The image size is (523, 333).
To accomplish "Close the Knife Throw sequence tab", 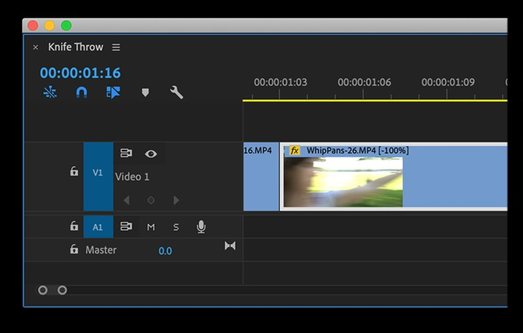I will pyautogui.click(x=36, y=47).
